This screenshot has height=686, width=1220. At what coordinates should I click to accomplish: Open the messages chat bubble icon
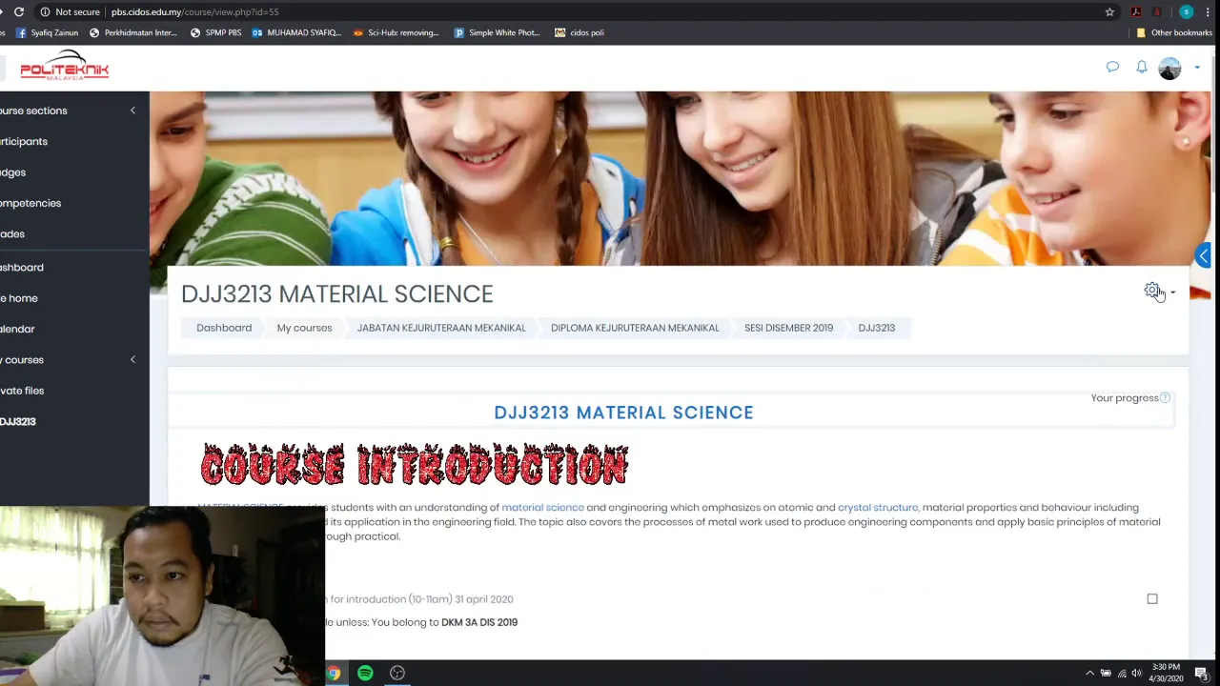pos(1112,68)
